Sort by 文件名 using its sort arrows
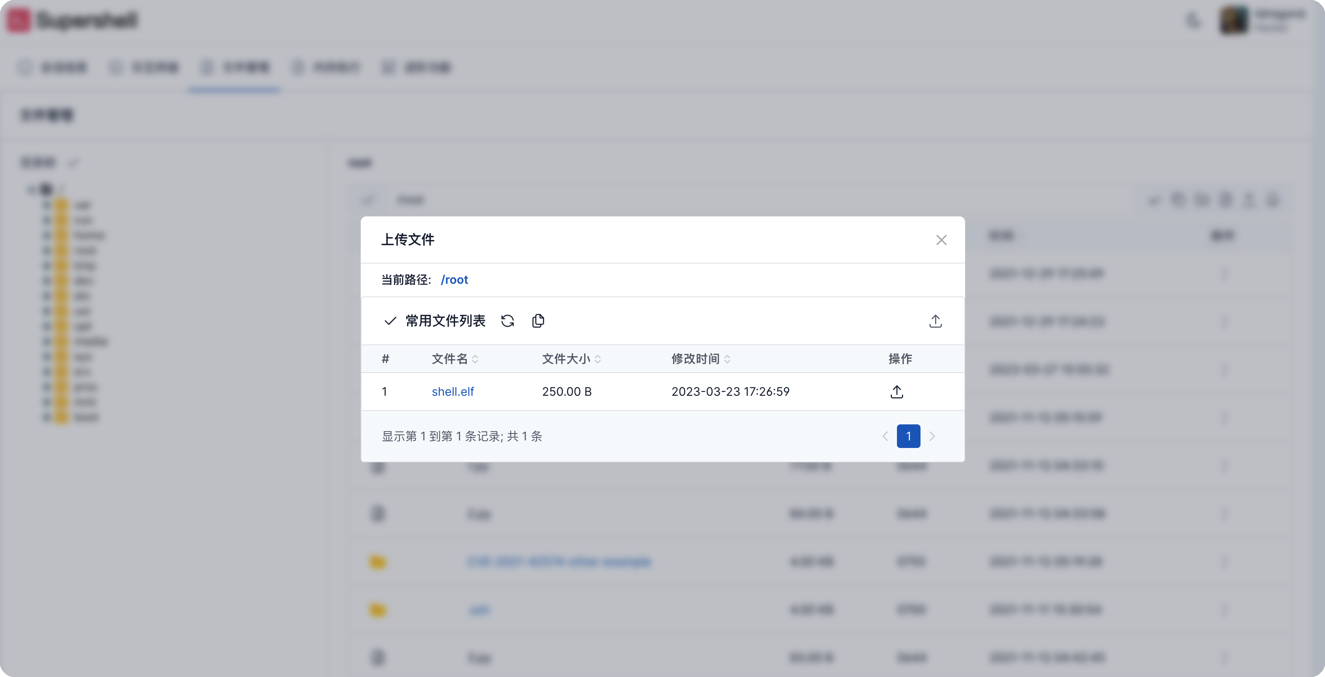 (x=476, y=359)
